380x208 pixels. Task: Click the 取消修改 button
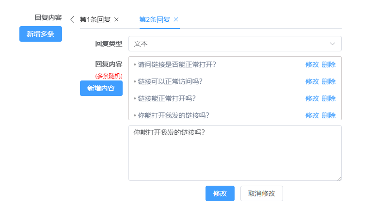[x=262, y=193]
